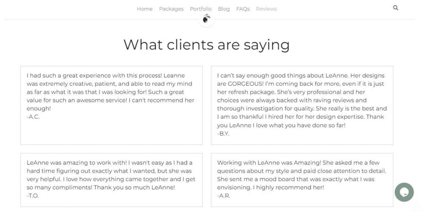
Task: Visit the Blog page
Action: [x=224, y=9]
